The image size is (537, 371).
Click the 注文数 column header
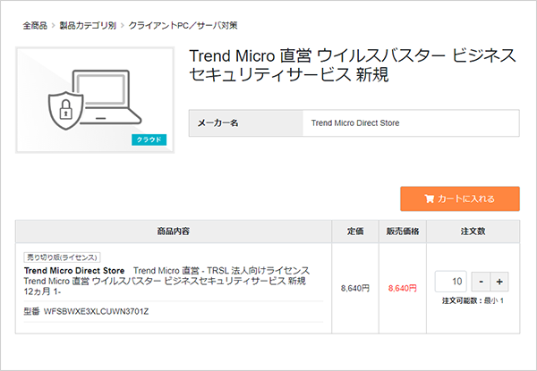click(473, 232)
